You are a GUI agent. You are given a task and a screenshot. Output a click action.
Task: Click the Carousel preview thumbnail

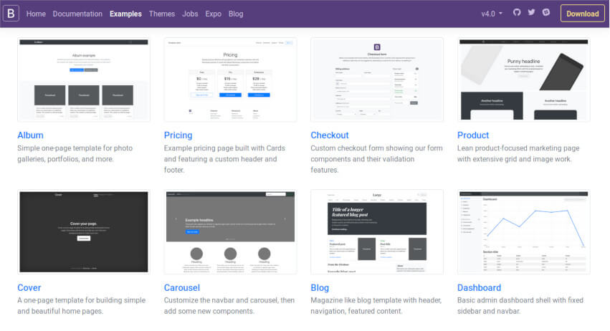(x=230, y=232)
